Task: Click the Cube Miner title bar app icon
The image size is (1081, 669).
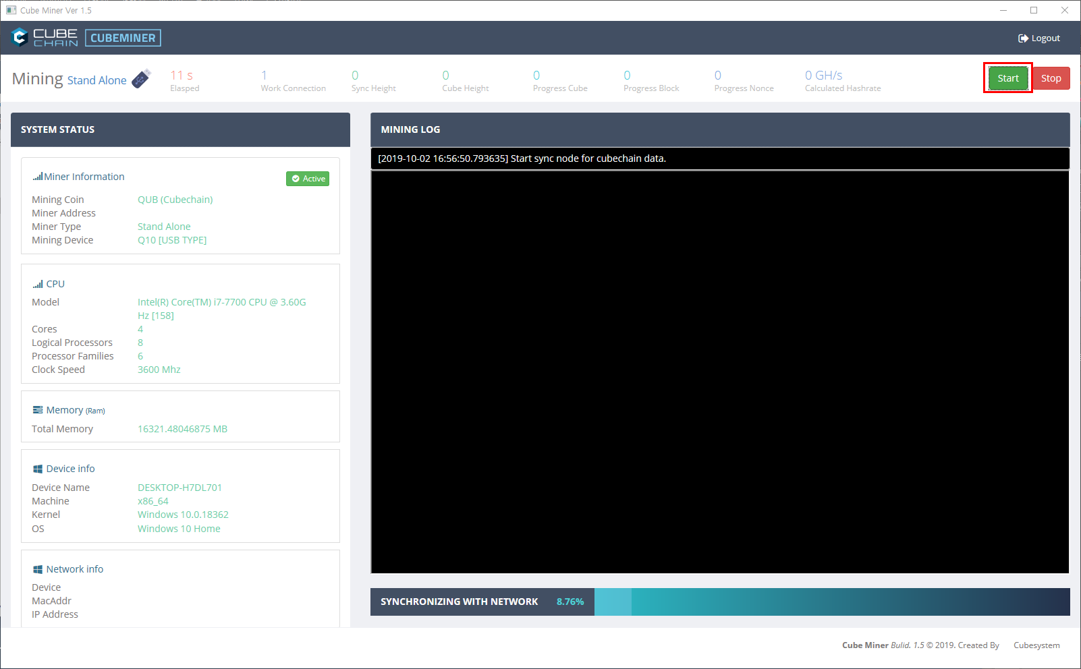Action: 11,10
